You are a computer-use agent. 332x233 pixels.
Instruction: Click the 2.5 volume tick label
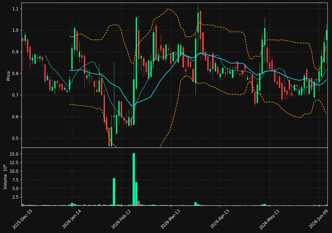pyautogui.click(x=16, y=197)
